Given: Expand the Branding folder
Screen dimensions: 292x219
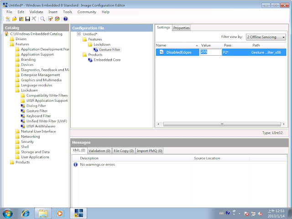Looking at the screenshot, I should [x=26, y=60].
